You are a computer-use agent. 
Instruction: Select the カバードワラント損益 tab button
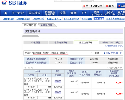pos(111,42)
